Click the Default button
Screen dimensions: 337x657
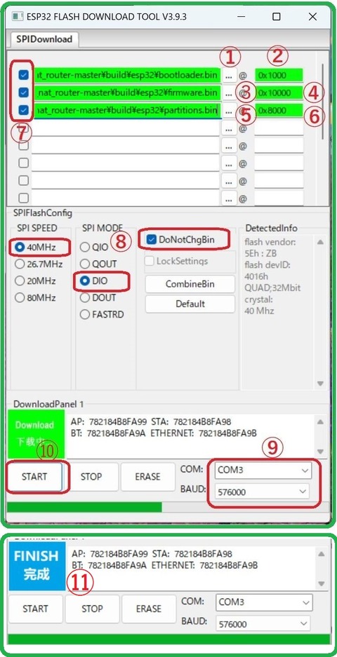pyautogui.click(x=190, y=304)
